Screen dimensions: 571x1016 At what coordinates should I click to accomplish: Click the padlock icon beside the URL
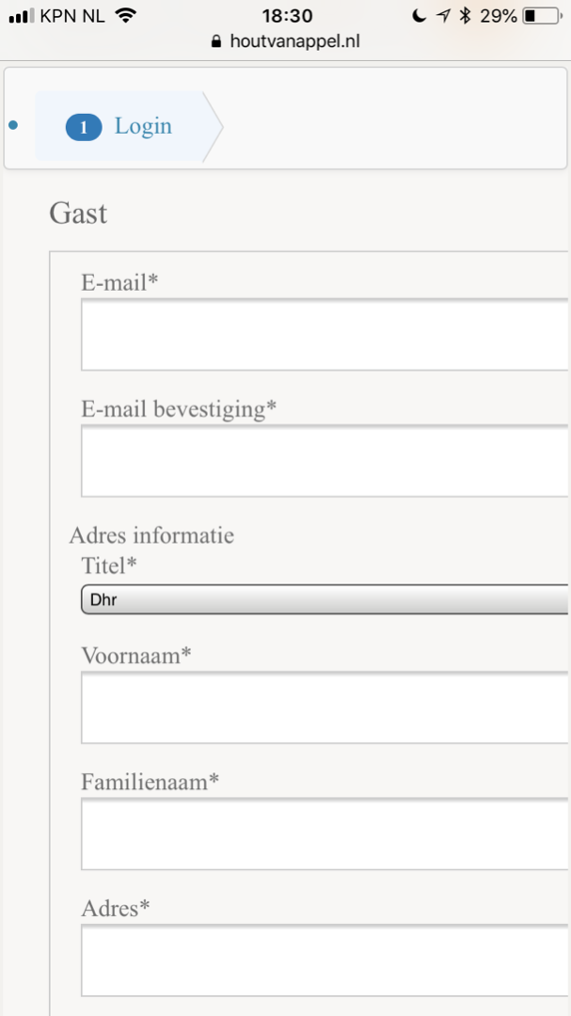click(217, 41)
